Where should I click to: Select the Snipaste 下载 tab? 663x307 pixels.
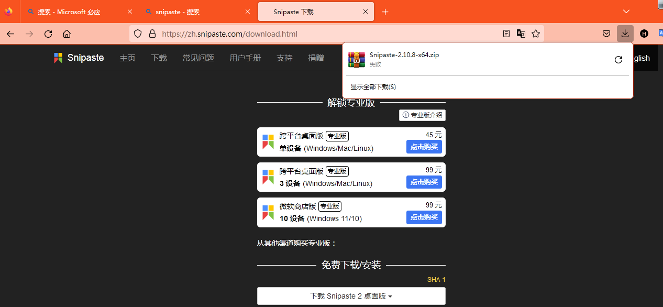point(316,12)
